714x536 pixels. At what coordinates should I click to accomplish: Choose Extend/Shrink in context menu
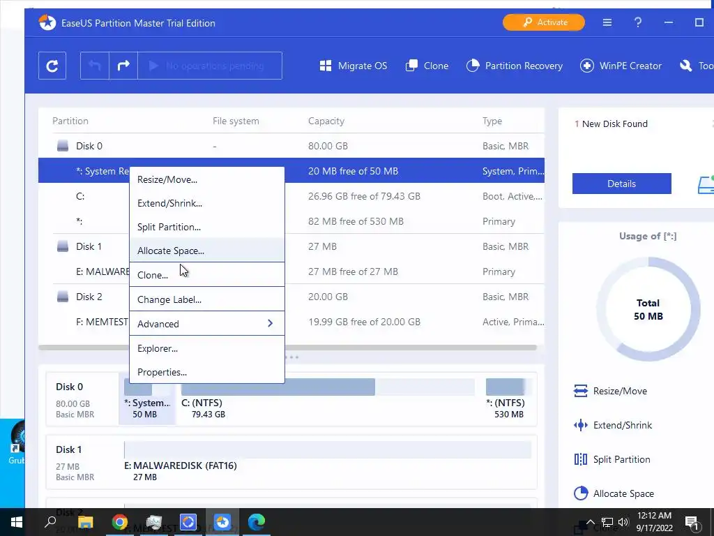[207, 203]
